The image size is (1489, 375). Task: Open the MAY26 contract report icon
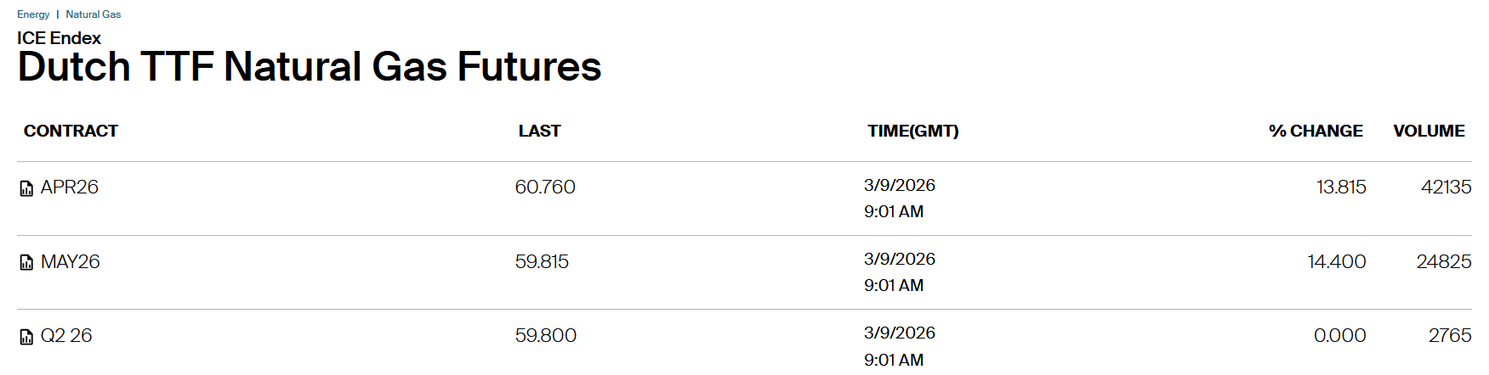click(x=26, y=262)
